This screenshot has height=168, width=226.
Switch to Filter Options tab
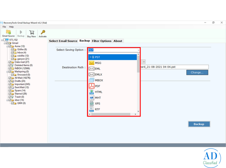pyautogui.click(x=102, y=41)
